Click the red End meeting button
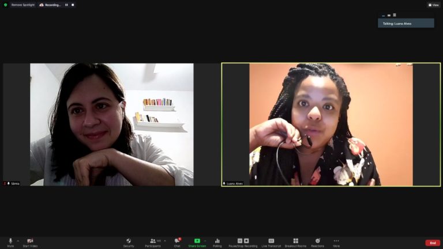Image resolution: width=443 pixels, height=249 pixels. (433, 243)
